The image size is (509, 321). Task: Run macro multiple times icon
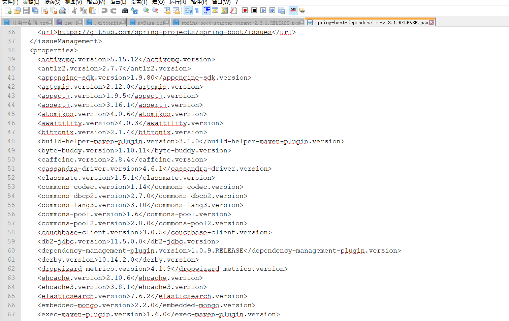pyautogui.click(x=272, y=10)
